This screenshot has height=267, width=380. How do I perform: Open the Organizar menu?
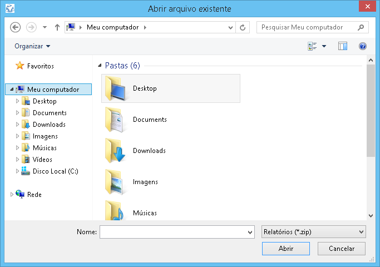(x=32, y=46)
